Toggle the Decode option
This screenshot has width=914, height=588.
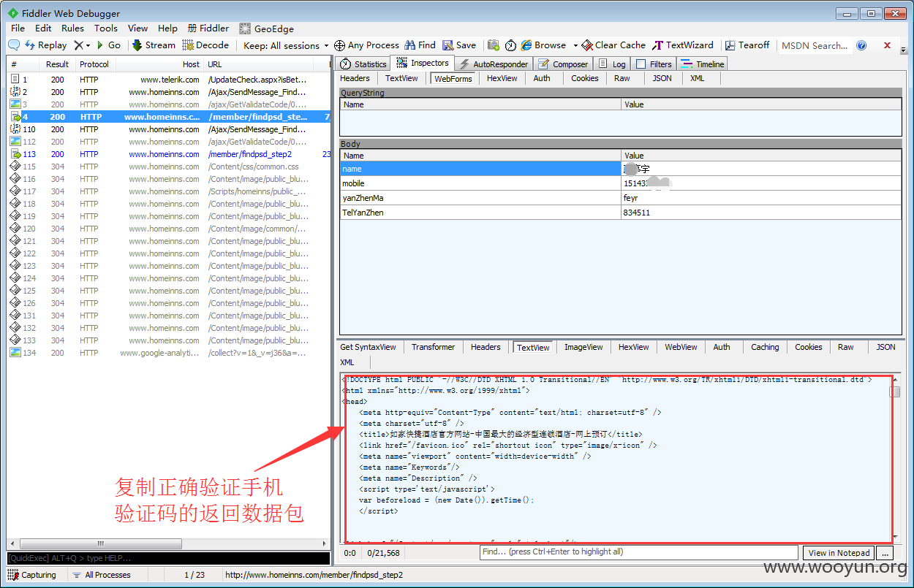point(205,45)
